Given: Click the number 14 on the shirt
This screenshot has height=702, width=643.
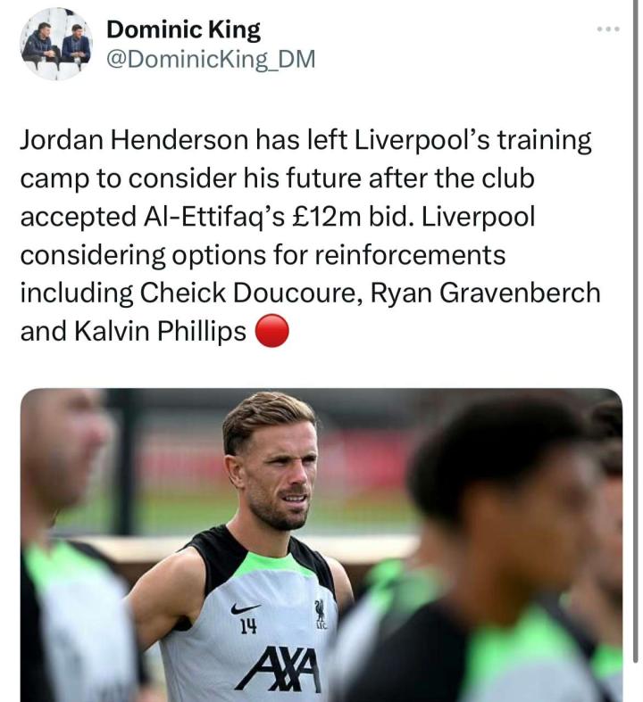Looking at the screenshot, I should point(248,627).
